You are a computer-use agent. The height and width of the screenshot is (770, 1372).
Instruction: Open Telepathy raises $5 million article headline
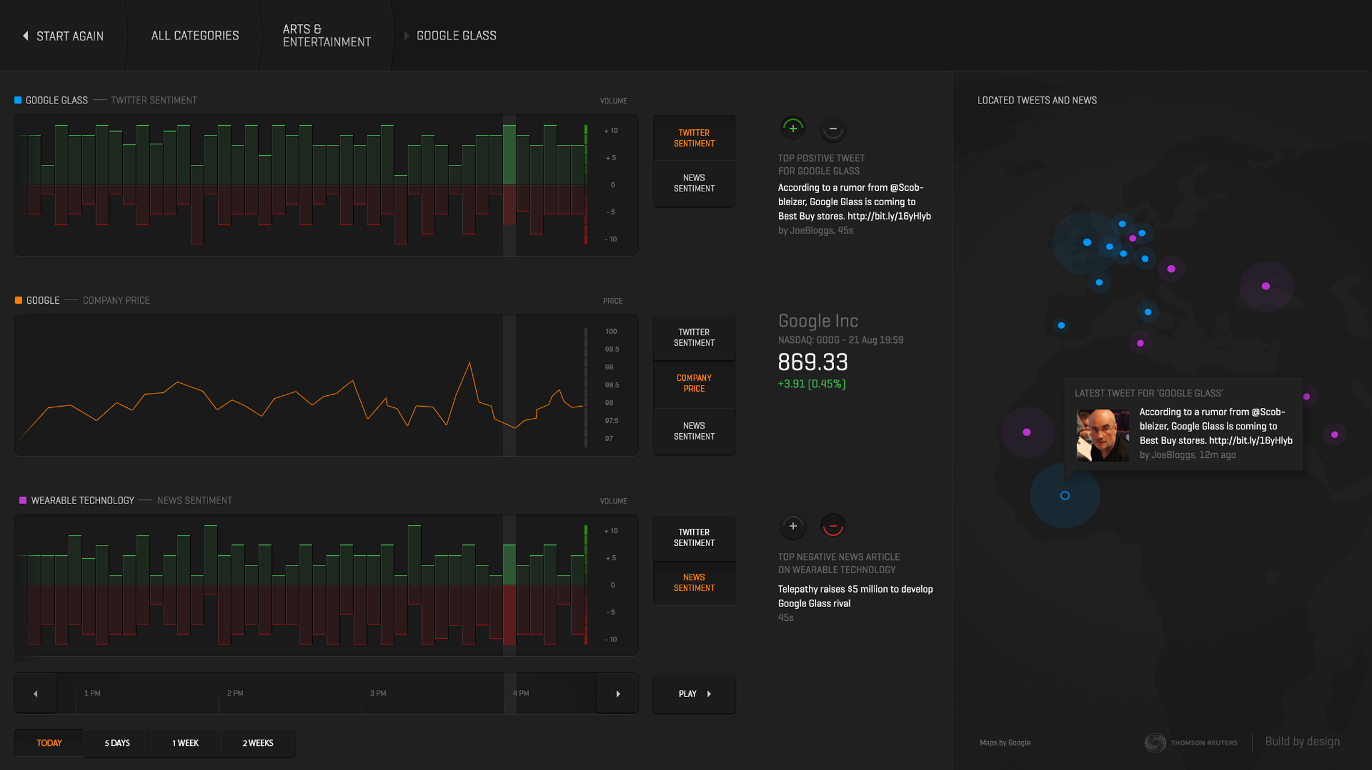pyautogui.click(x=855, y=596)
